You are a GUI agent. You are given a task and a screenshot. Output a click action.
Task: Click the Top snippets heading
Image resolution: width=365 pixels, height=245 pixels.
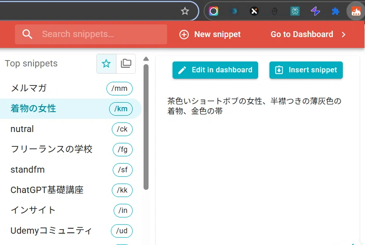click(31, 63)
